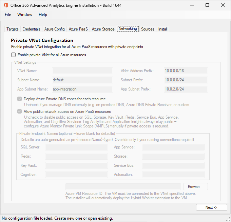Click the Service Bus endpoint name field
231x222 pixels.
pos(173,165)
